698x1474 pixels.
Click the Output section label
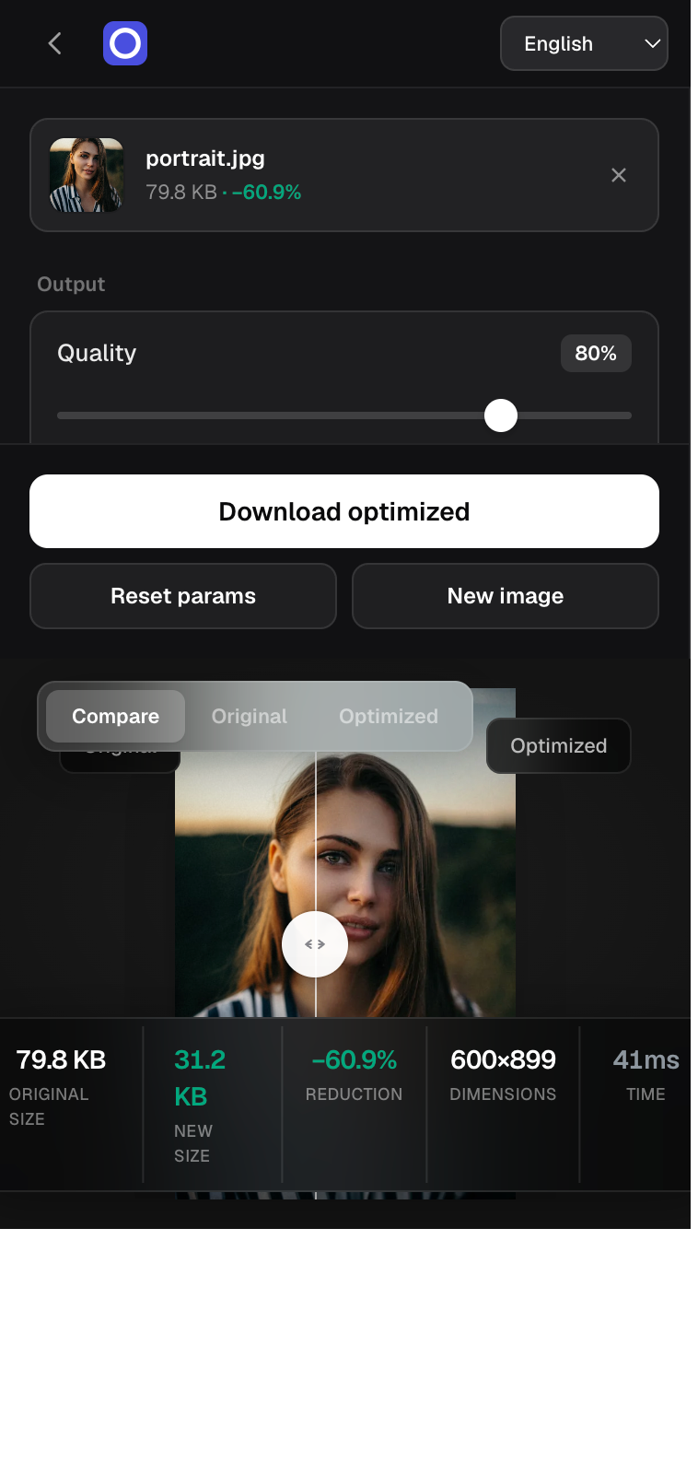(71, 284)
